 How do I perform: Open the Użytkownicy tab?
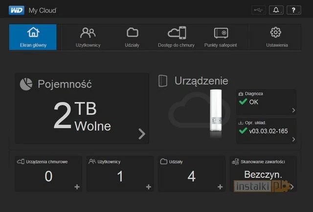point(88,37)
